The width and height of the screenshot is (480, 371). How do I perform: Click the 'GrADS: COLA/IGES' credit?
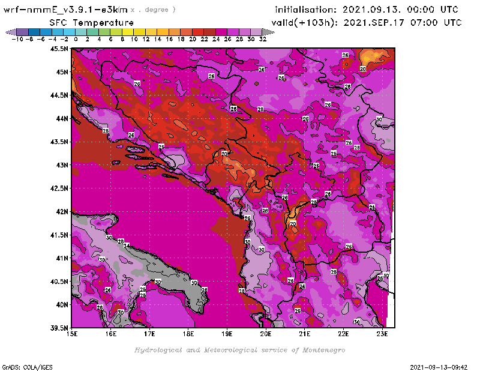(27, 367)
